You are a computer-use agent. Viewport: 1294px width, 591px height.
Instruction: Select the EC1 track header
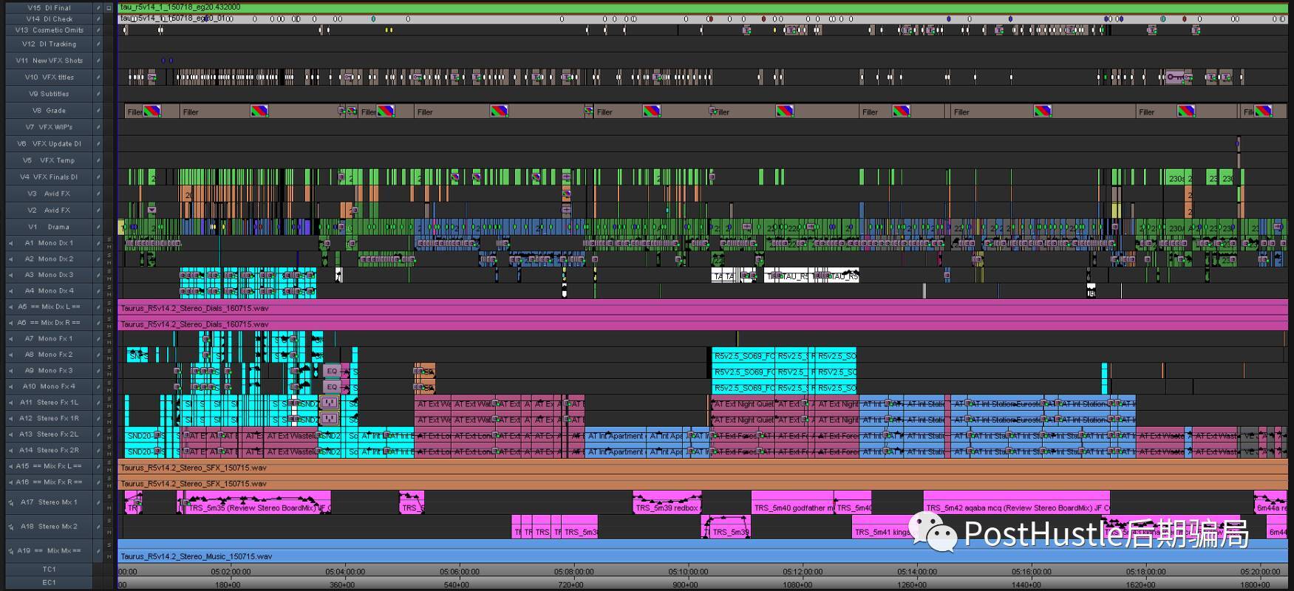pyautogui.click(x=49, y=583)
